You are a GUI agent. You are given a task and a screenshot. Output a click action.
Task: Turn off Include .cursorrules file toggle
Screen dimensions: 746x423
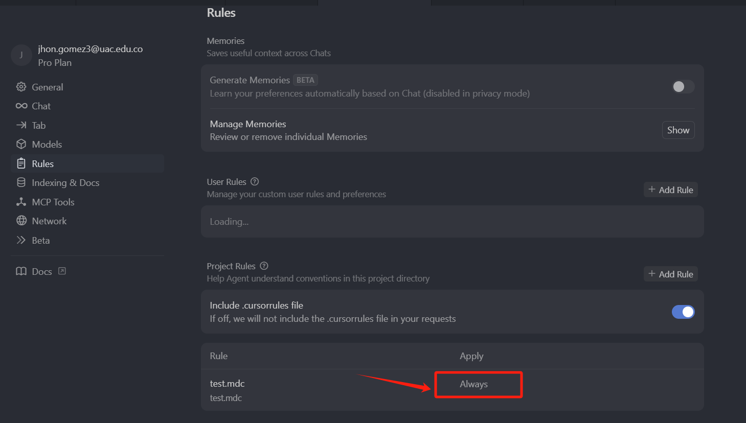(x=683, y=312)
